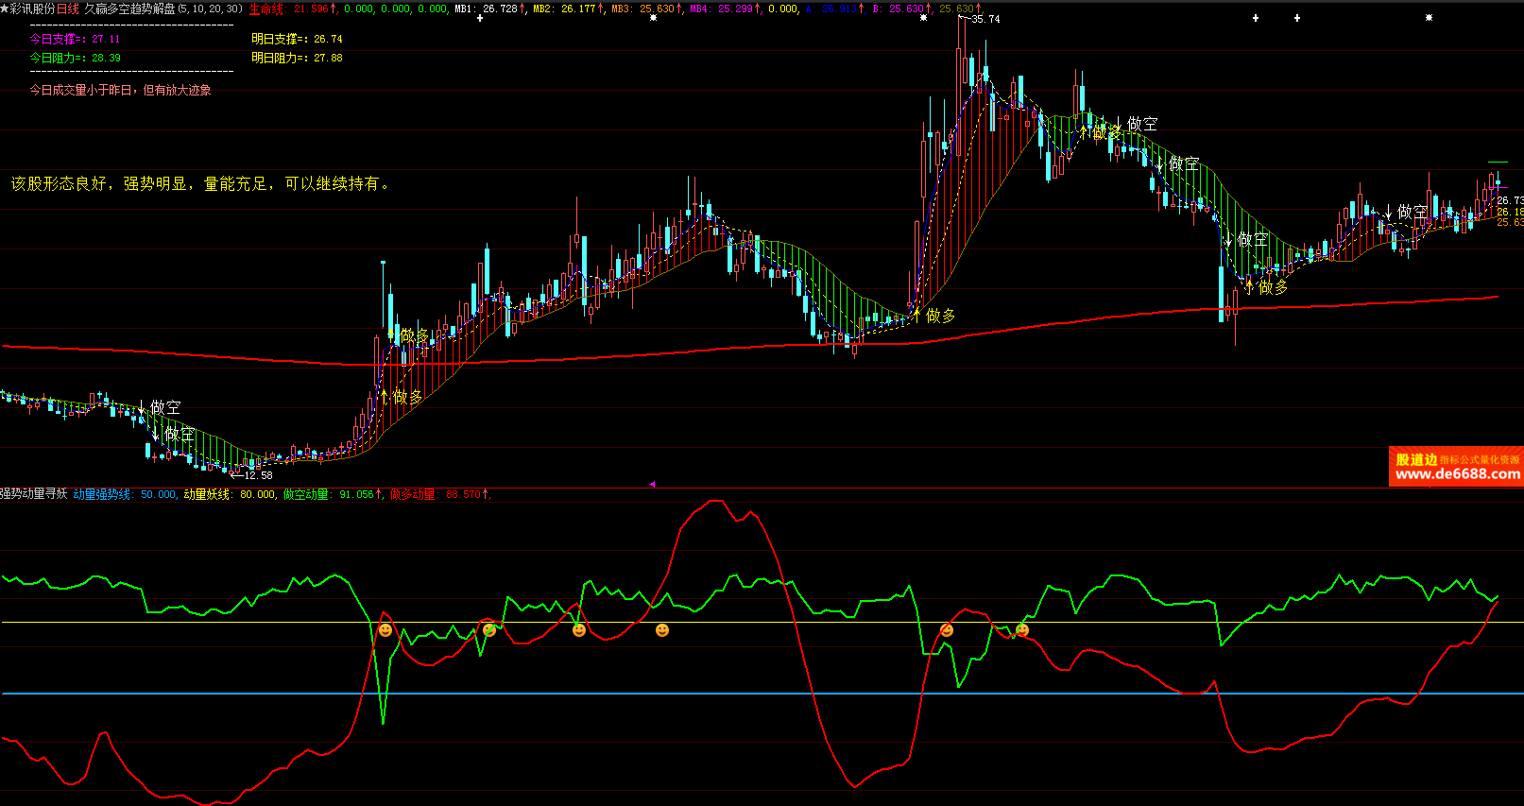Click the isolated smiley below the yellow line
Screen dimensions: 1524x806
pyautogui.click(x=662, y=630)
